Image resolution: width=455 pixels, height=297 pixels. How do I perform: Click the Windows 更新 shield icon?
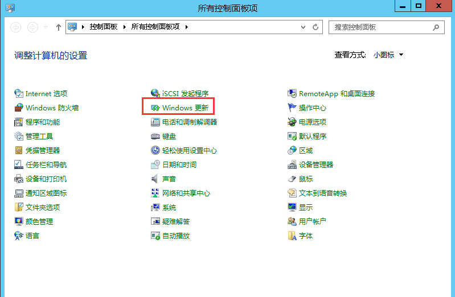[155, 108]
